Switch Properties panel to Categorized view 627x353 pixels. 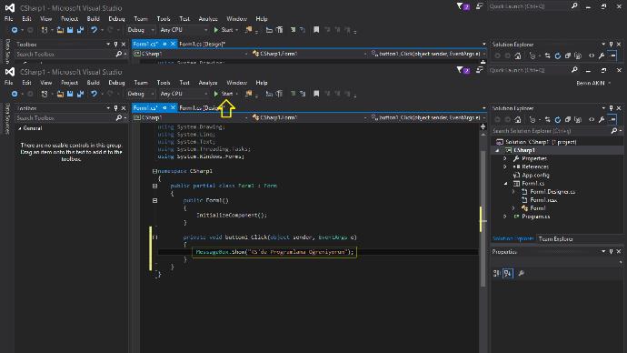(497, 273)
